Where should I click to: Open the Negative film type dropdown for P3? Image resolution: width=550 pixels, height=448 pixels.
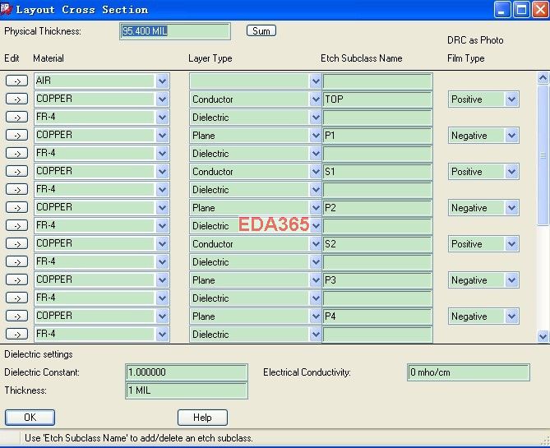click(511, 280)
